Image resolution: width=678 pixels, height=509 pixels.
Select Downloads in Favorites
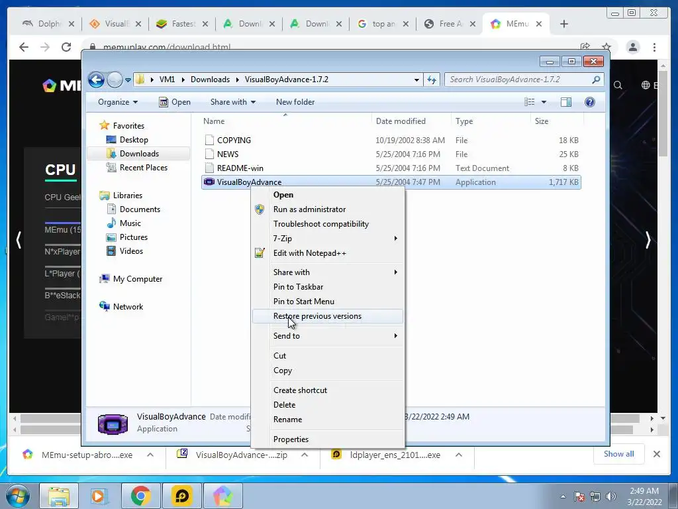(139, 154)
